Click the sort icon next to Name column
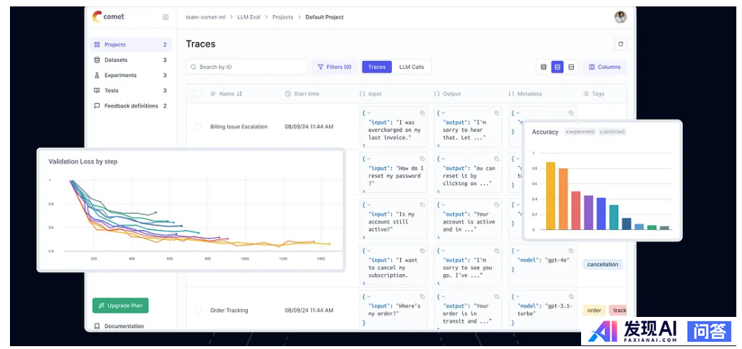Screen dimensions: 742x349 pyautogui.click(x=239, y=94)
